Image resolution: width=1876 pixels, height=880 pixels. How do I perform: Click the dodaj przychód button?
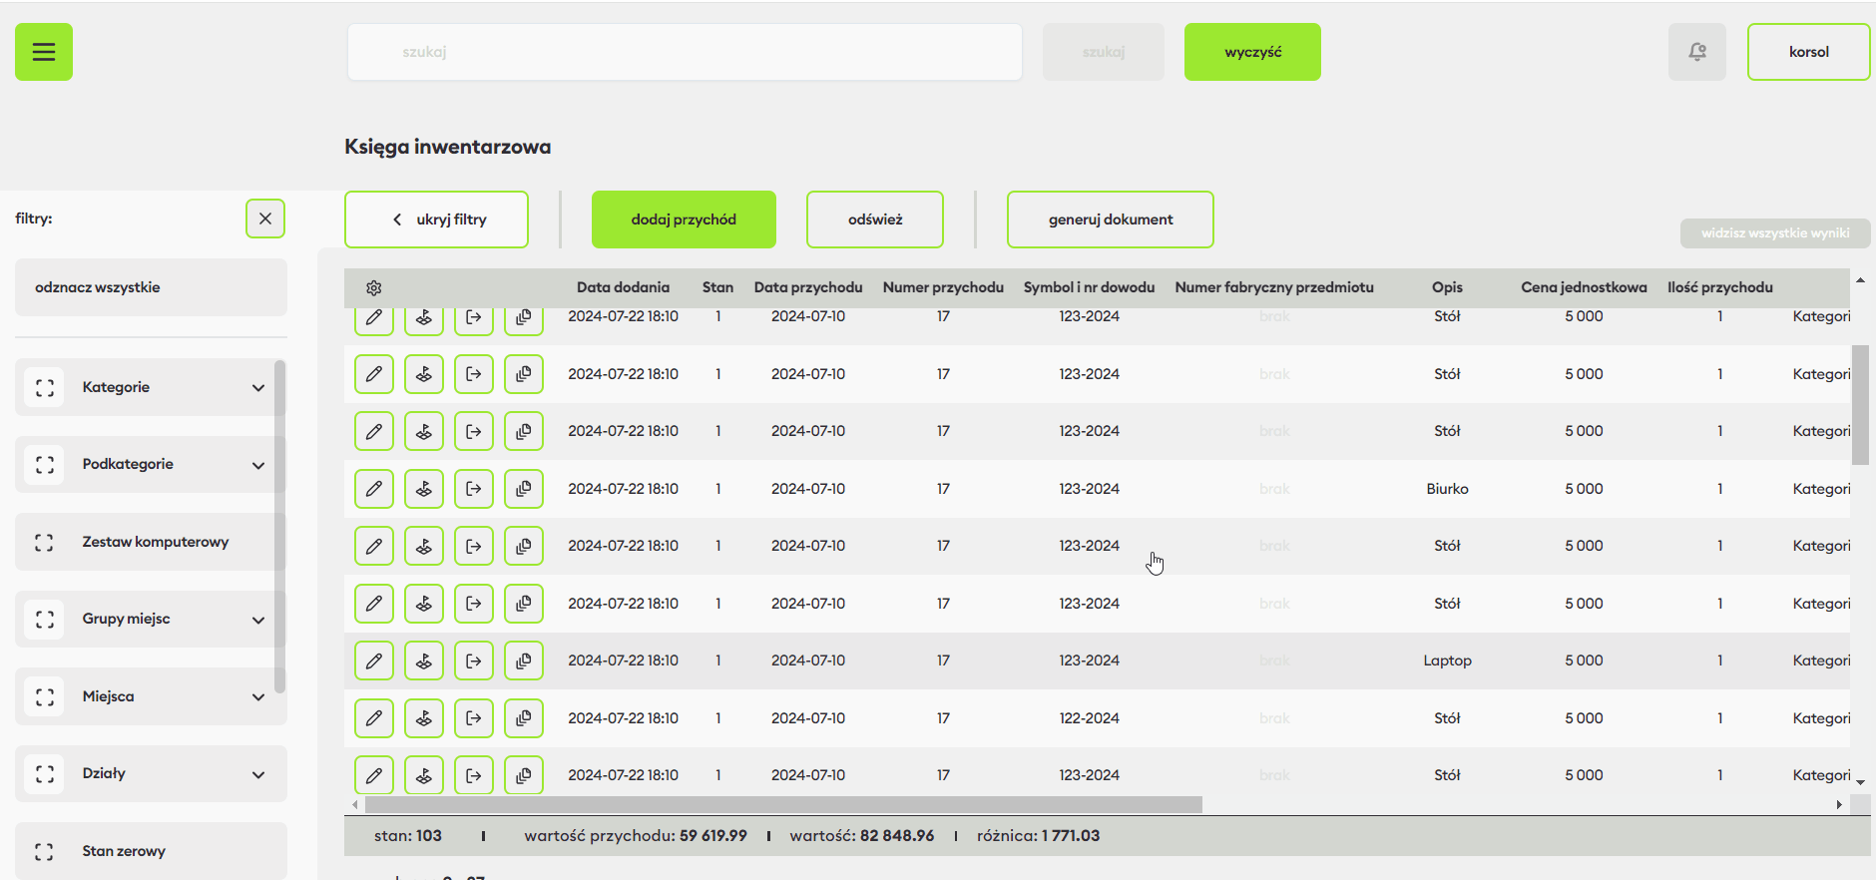pyautogui.click(x=684, y=220)
